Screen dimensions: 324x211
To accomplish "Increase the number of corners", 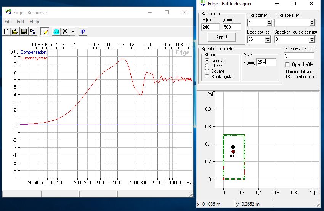I will (269, 21).
